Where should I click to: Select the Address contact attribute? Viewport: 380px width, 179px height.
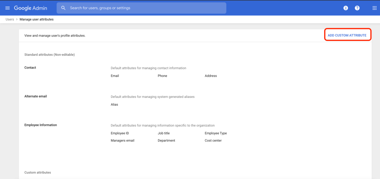(x=210, y=76)
